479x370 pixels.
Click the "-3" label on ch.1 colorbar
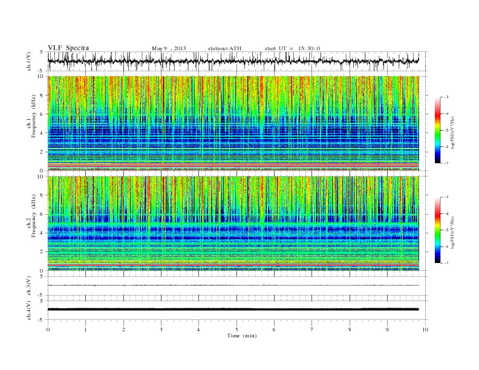(x=446, y=97)
